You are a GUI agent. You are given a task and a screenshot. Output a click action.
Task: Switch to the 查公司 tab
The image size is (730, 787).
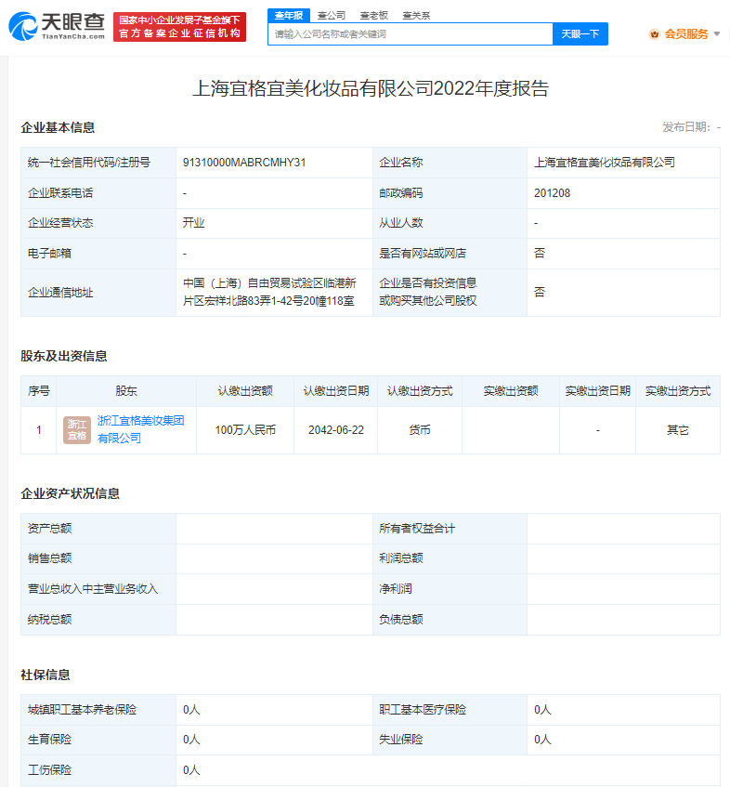tap(332, 15)
